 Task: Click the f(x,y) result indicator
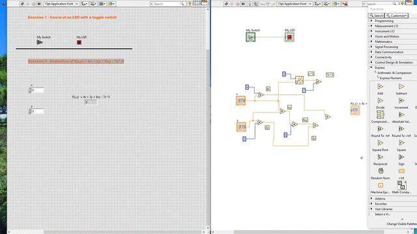91,102
